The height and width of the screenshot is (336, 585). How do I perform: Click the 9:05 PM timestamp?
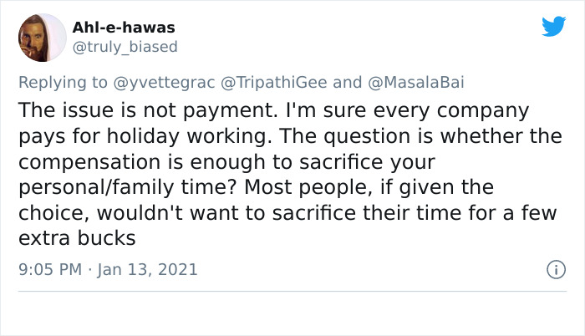point(50,269)
